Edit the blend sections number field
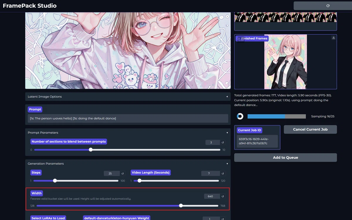Screen dimensions: 352x220 pos(213,143)
